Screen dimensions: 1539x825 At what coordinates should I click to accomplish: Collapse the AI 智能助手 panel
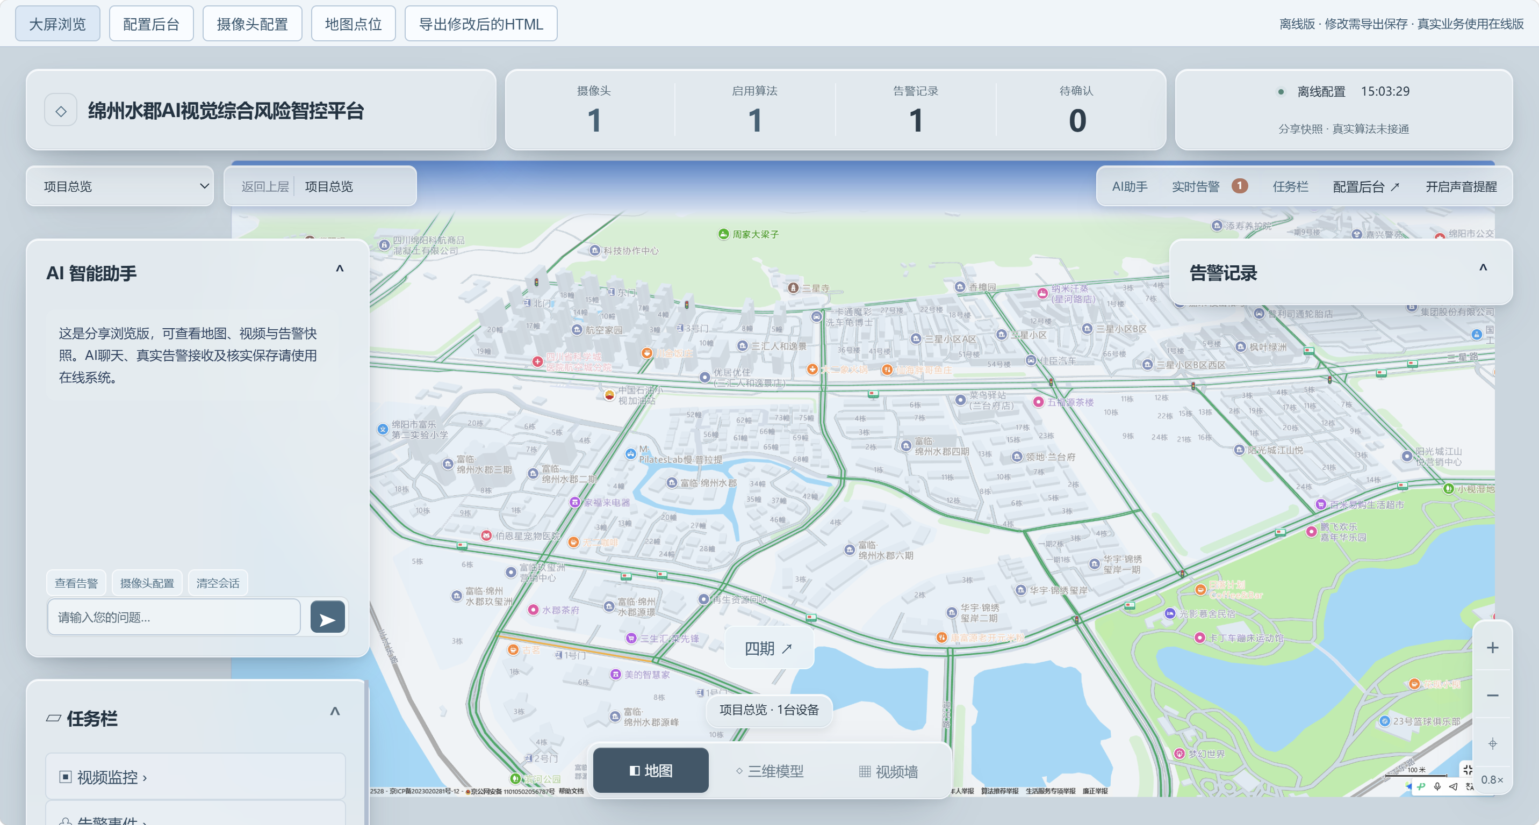pyautogui.click(x=340, y=269)
